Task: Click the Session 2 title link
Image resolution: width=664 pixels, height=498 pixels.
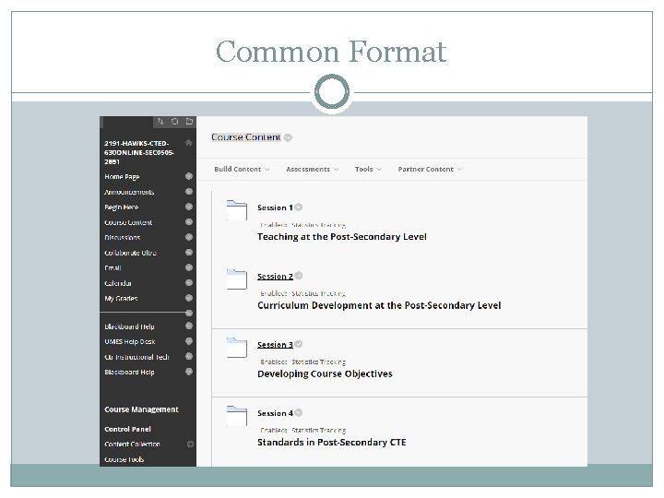Action: [275, 277]
